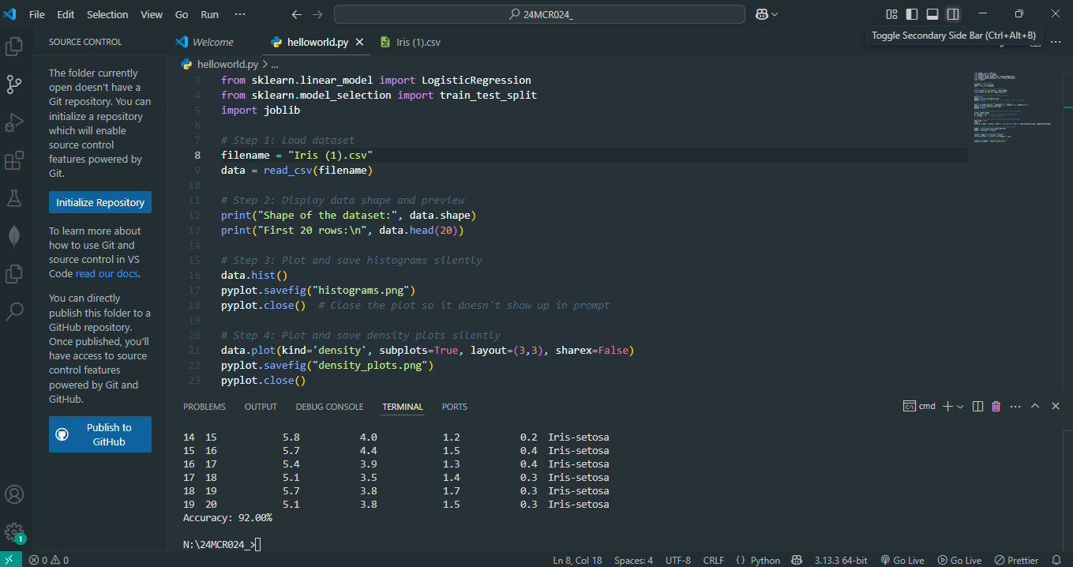This screenshot has height=567, width=1073.
Task: Click Go Live with the play-circle icon
Action: 959,560
